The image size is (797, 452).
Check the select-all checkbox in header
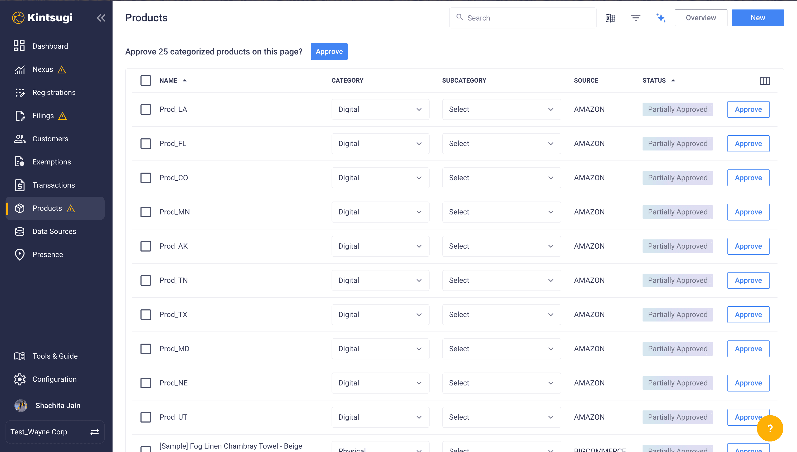145,81
